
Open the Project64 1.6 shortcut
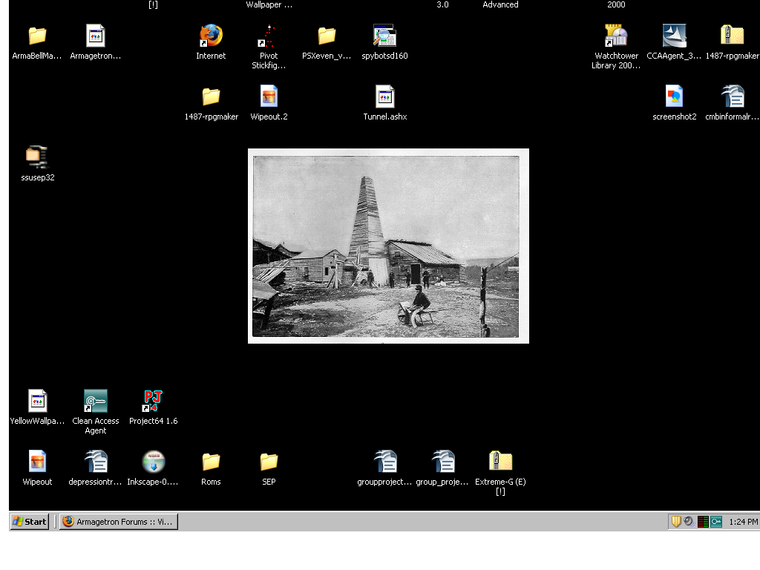153,401
